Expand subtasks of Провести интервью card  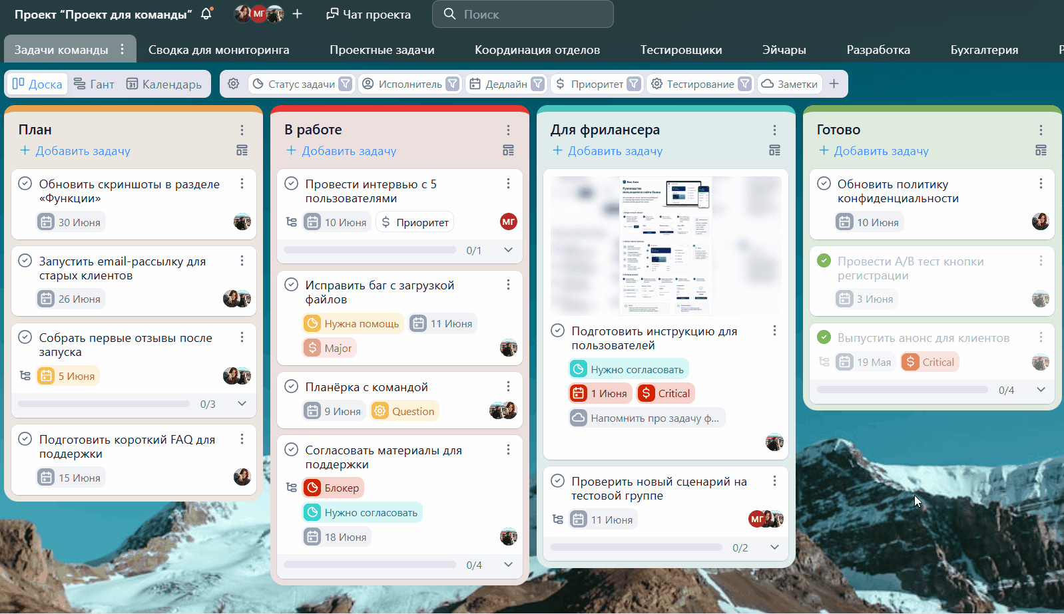point(508,250)
